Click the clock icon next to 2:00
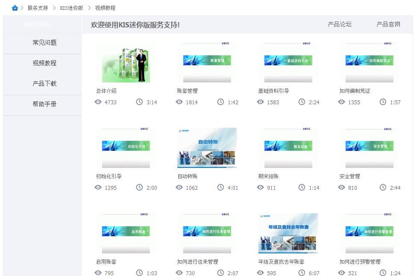Screen dimensions: 417x276 click(x=139, y=187)
